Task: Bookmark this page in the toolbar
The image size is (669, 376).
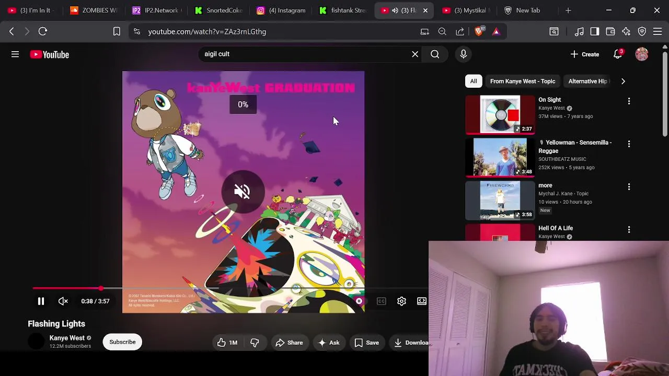Action: [x=117, y=31]
